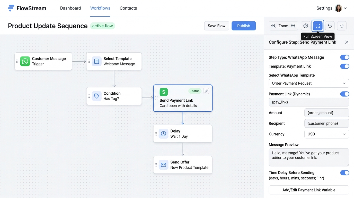This screenshot has height=198, width=354.
Task: Click the FlowStream logo icon
Action: (11, 8)
